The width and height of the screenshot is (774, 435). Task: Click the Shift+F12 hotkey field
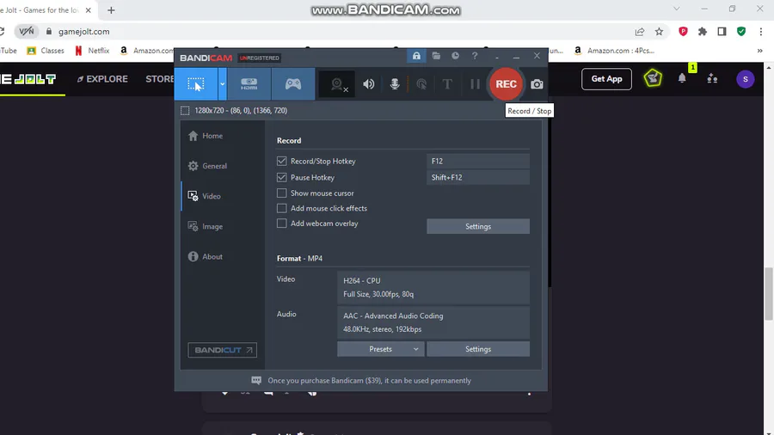tap(478, 177)
